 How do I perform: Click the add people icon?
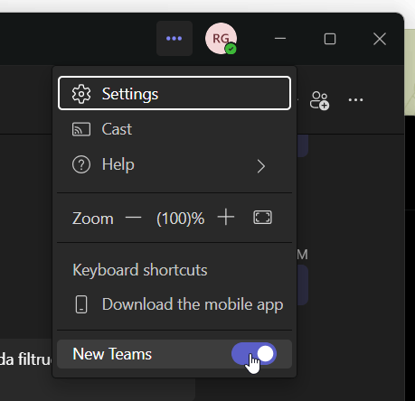click(319, 100)
